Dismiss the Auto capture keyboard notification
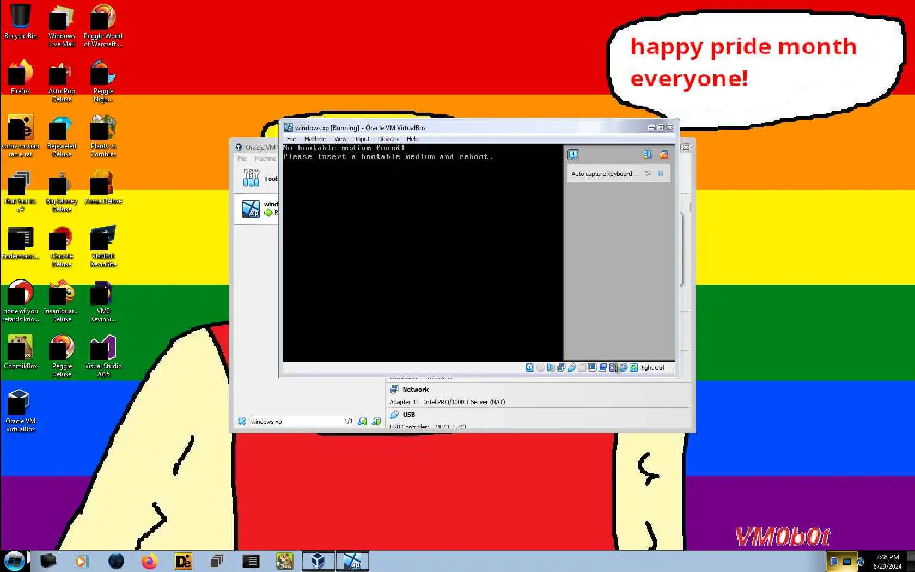The height and width of the screenshot is (572, 915). 661,173
